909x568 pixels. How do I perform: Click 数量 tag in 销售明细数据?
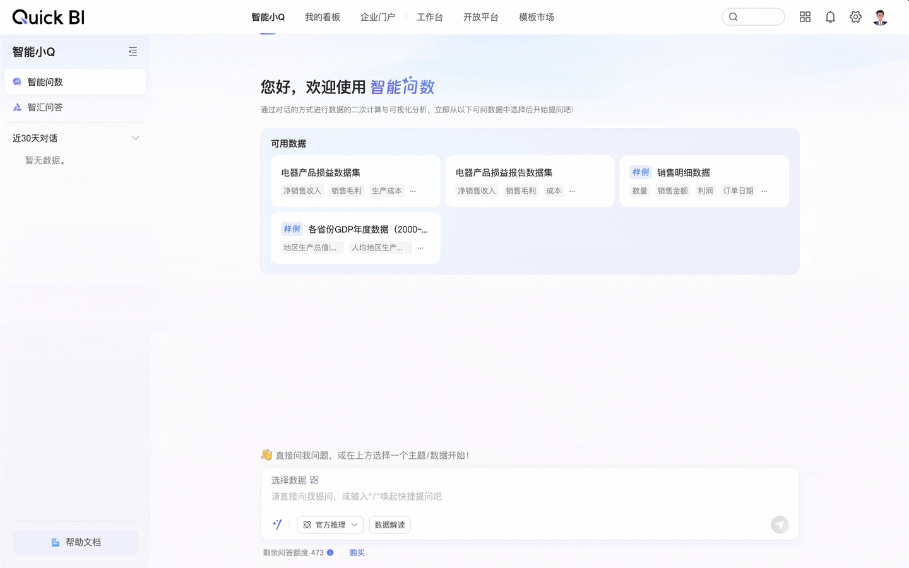[x=639, y=191]
